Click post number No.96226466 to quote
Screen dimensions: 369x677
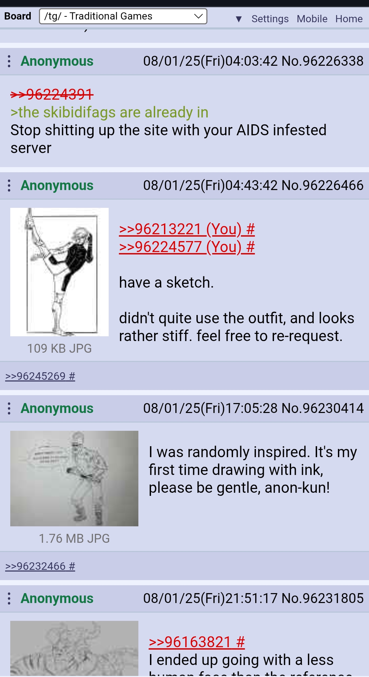point(323,186)
